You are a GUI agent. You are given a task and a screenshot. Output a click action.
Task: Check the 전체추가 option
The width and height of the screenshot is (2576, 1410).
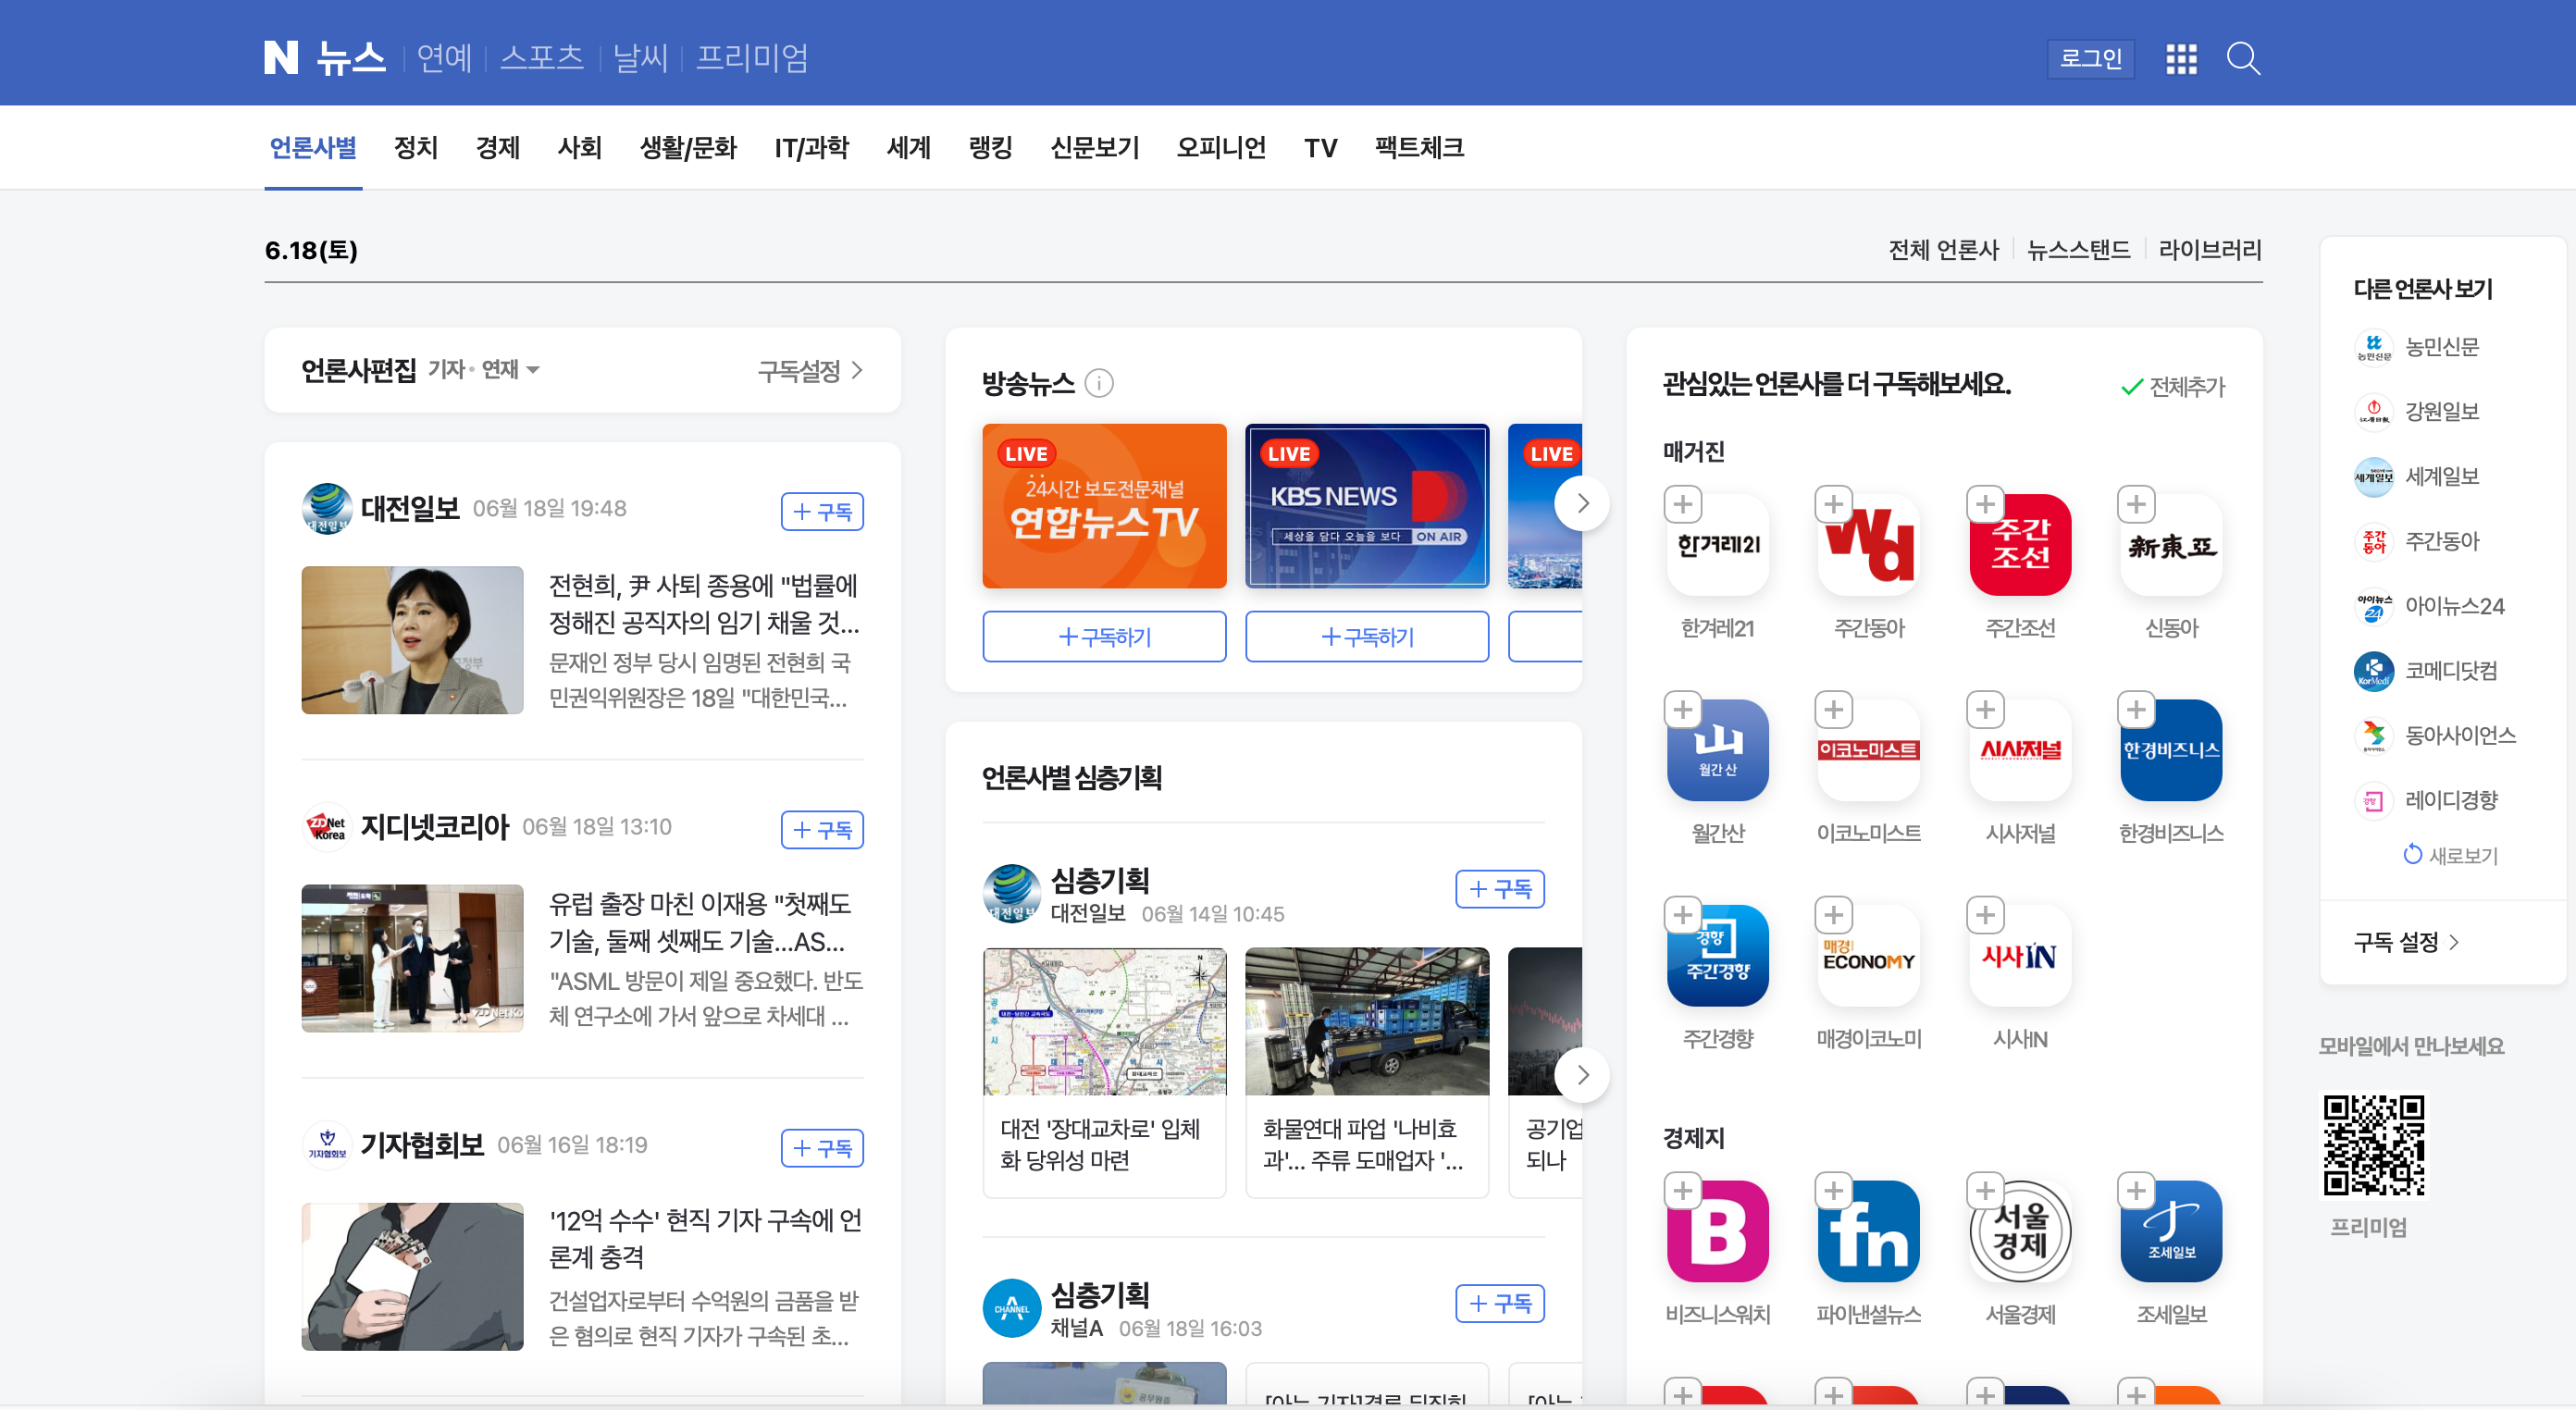click(2173, 387)
